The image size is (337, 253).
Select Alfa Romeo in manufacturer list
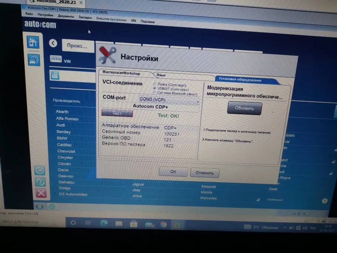point(67,118)
